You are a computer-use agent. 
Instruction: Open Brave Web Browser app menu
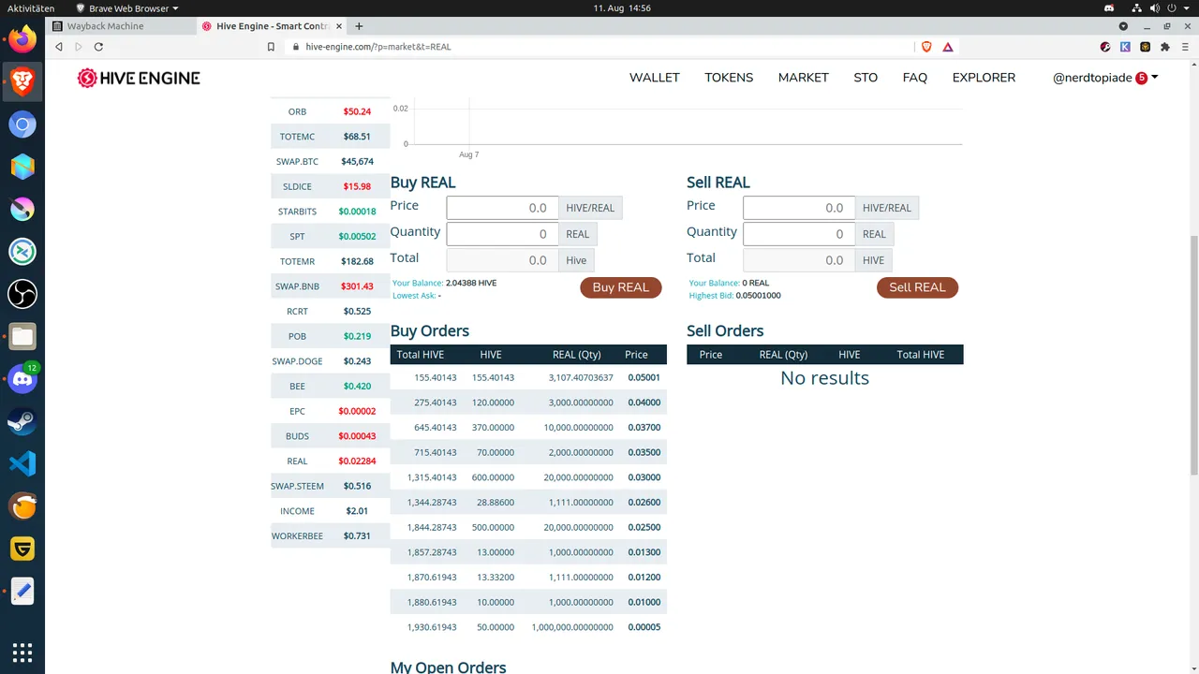coord(126,8)
